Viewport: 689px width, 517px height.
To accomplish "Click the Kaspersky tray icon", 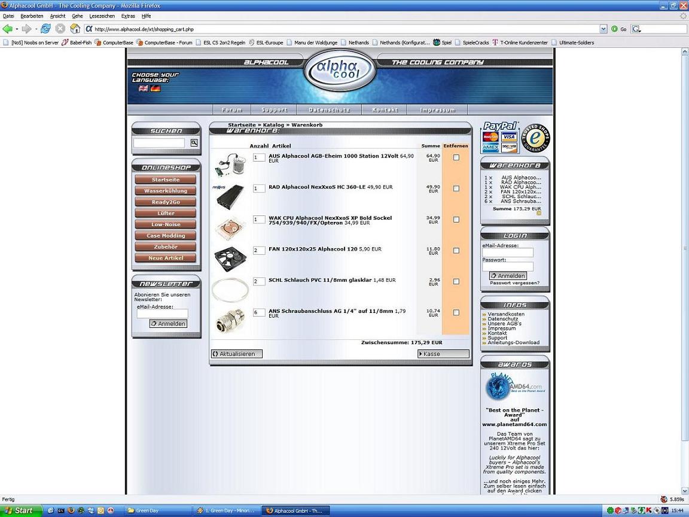I will point(648,510).
